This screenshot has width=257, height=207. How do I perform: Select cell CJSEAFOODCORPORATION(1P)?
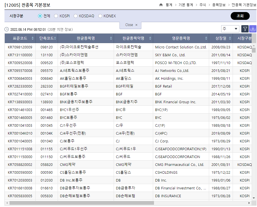point(181,149)
